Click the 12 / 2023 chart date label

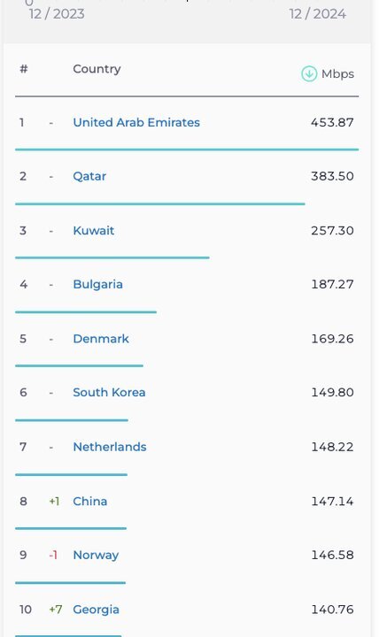[x=57, y=14]
